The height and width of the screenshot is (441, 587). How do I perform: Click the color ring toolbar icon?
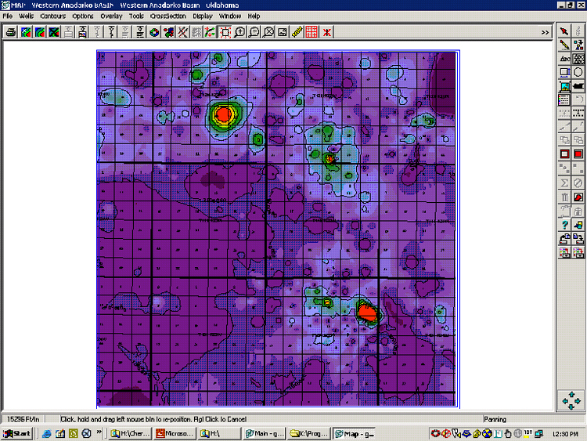[x=154, y=32]
